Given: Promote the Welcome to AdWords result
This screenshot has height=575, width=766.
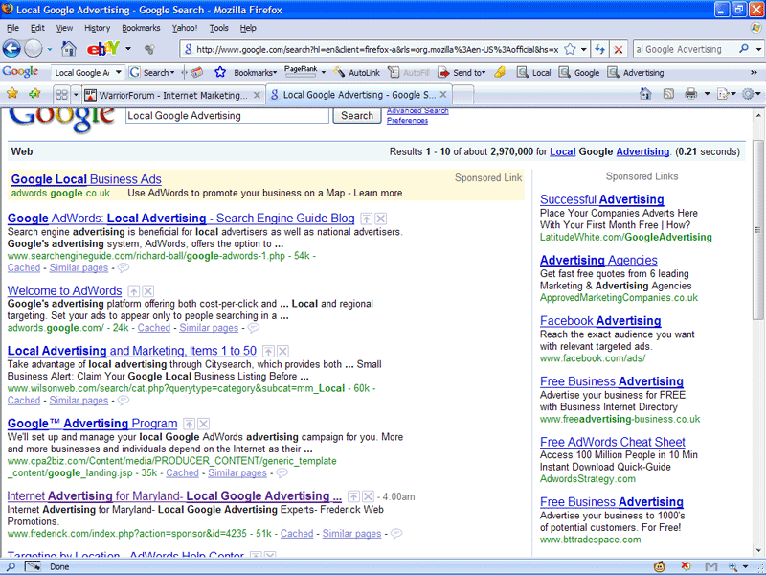Looking at the screenshot, I should tap(133, 291).
